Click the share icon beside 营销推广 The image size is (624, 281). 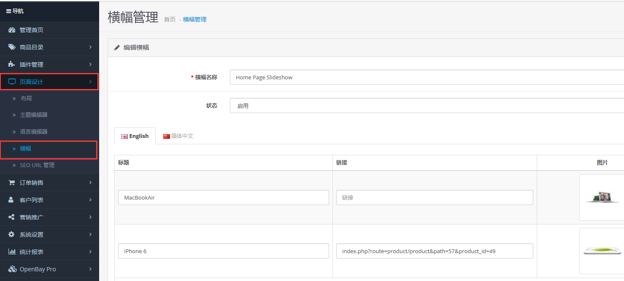[12, 217]
